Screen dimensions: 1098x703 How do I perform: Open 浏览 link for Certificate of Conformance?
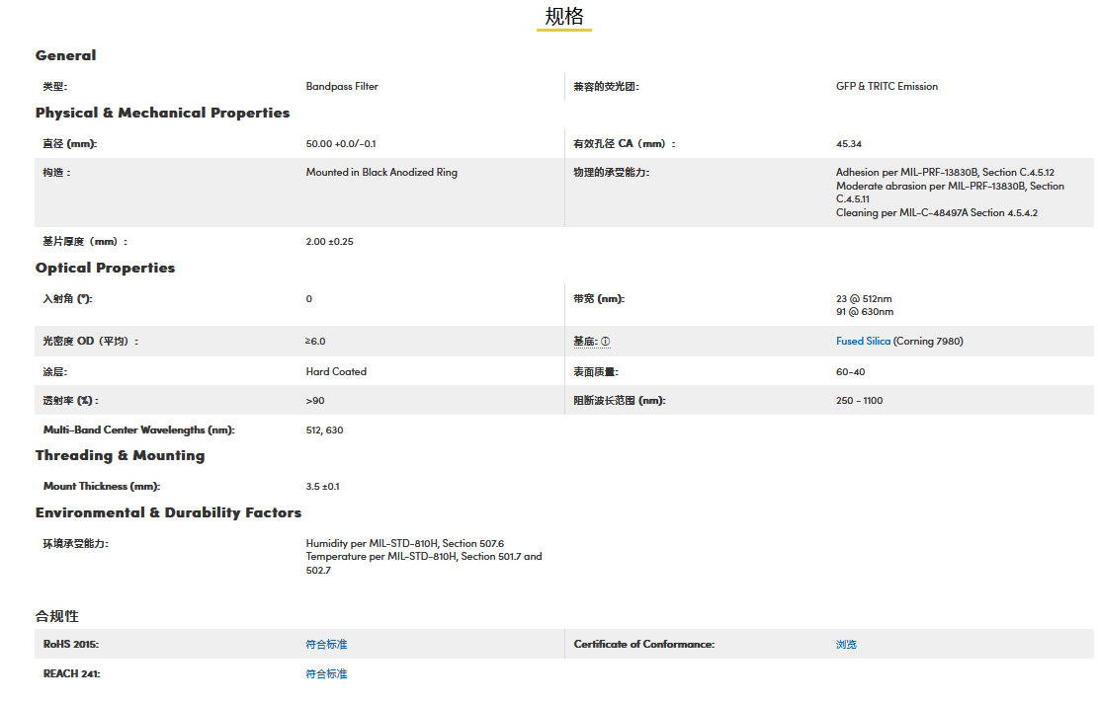click(846, 645)
